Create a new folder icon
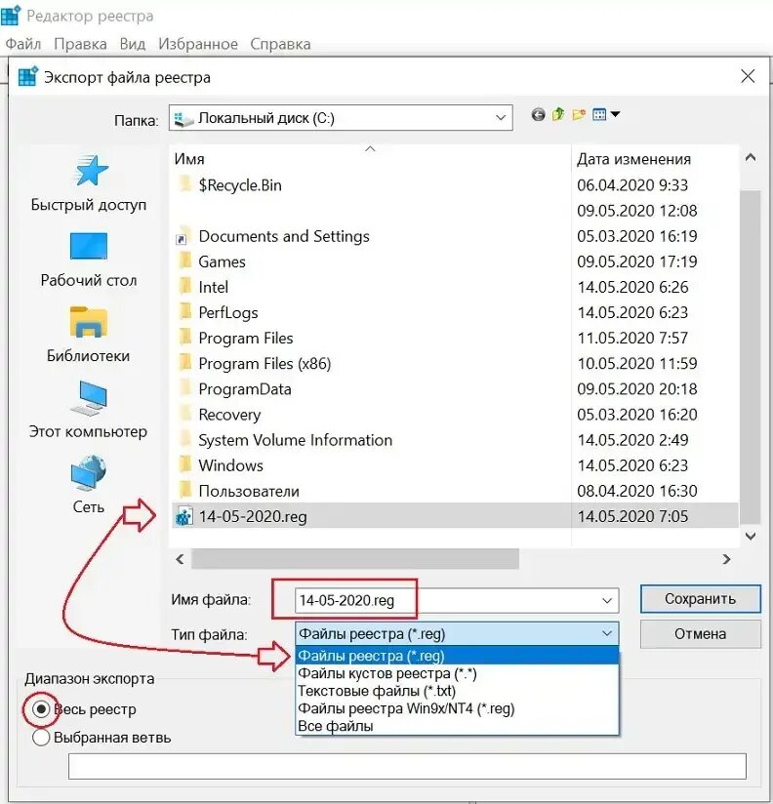773x804 pixels. point(579,114)
